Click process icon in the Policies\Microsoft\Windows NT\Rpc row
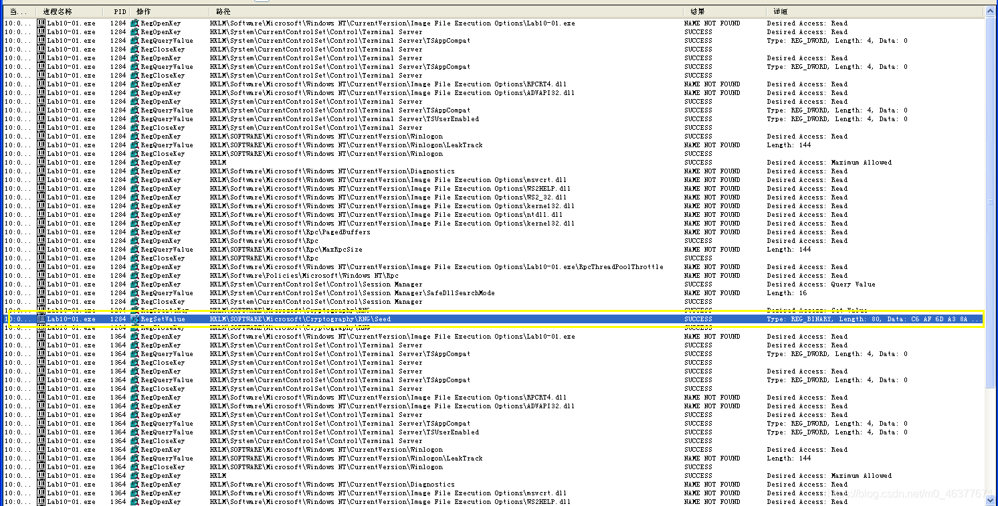Image resolution: width=998 pixels, height=506 pixels. (x=41, y=276)
